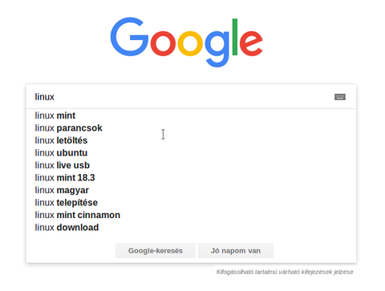Click the Google-keresés button
385x291 pixels.
coord(156,251)
